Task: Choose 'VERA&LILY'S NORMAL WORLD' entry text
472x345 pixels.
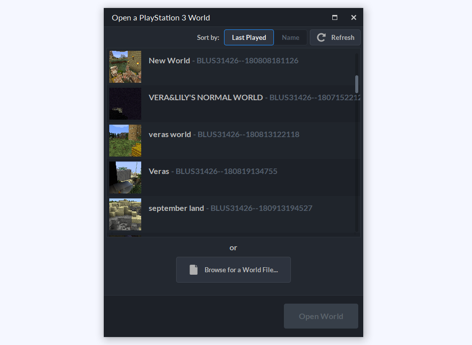Action: click(x=206, y=98)
